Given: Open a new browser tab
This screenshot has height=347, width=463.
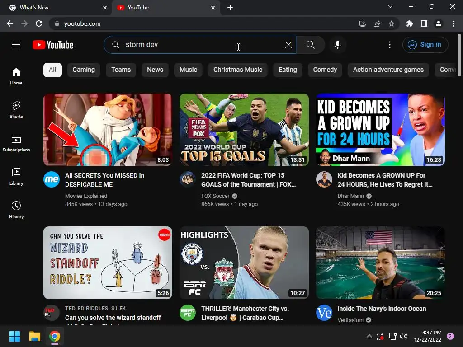Looking at the screenshot, I should click(x=230, y=8).
